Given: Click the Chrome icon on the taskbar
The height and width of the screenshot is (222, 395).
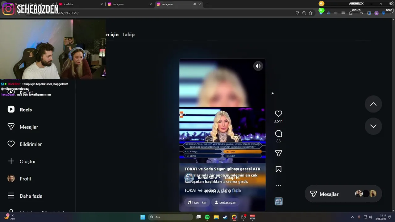Looking at the screenshot, I should click(234, 217).
